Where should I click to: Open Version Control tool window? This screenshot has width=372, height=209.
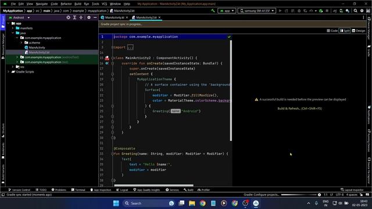click(x=19, y=190)
